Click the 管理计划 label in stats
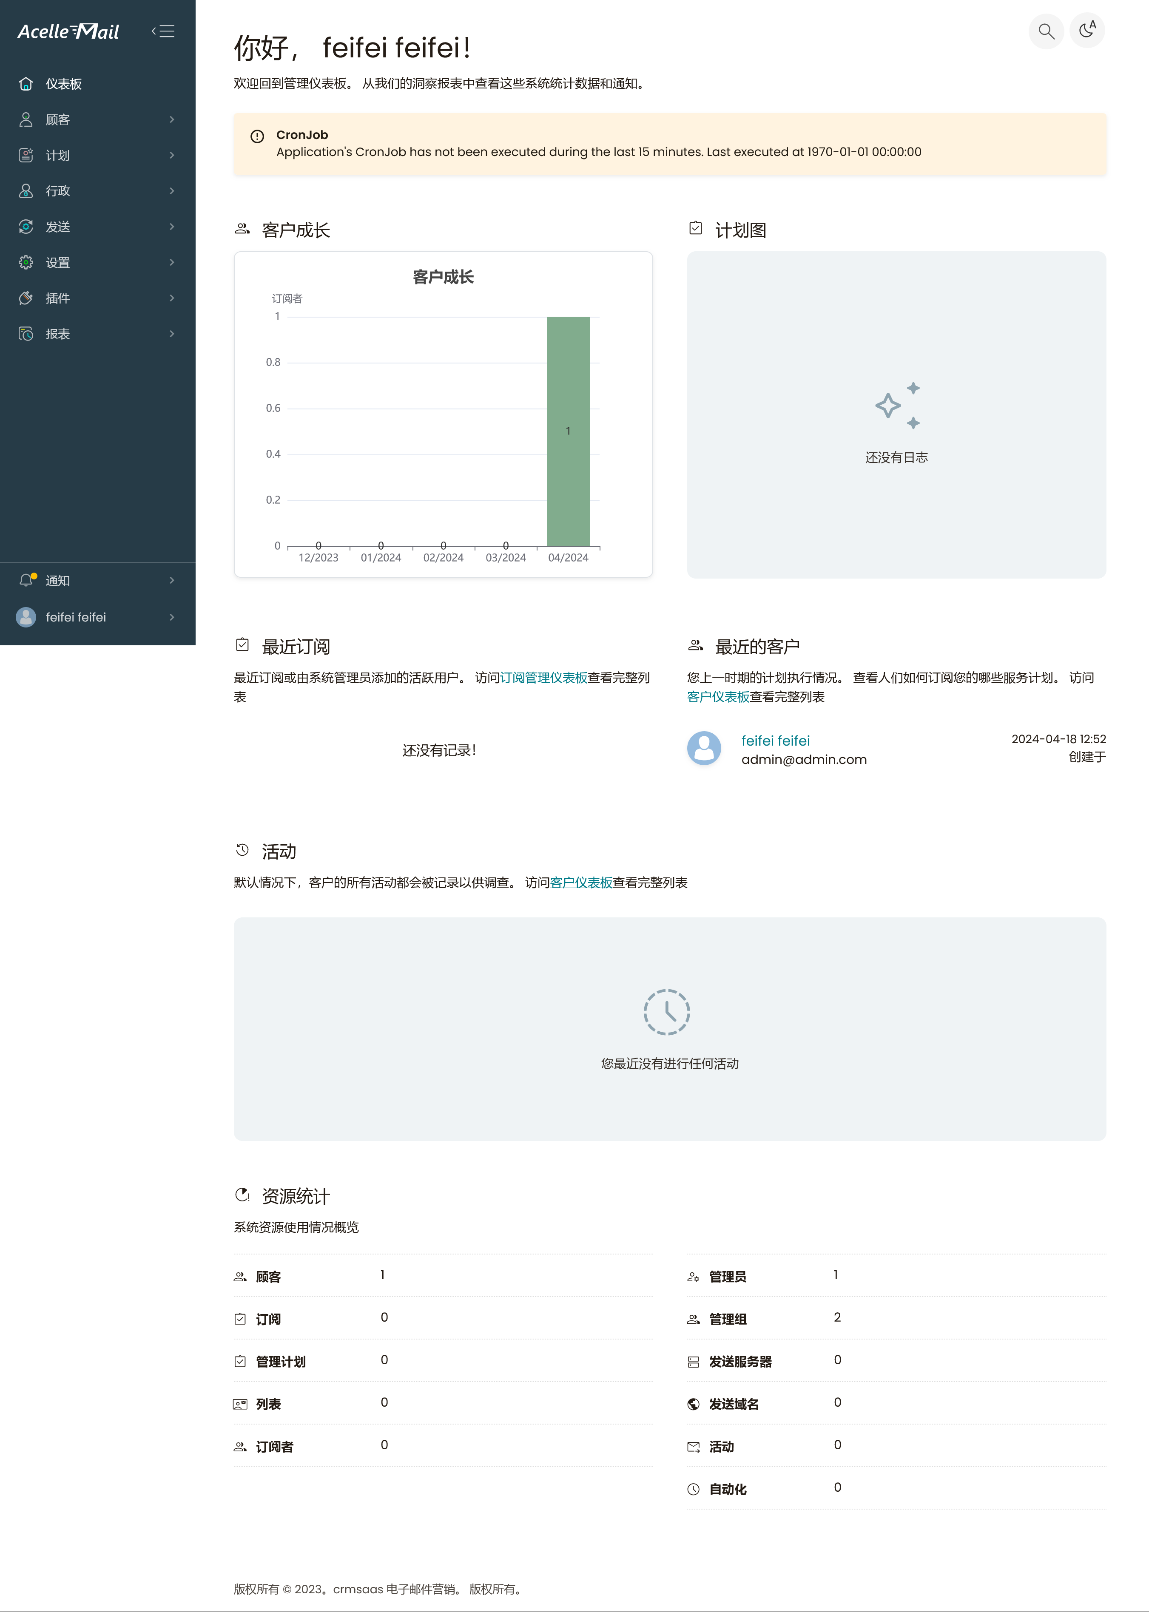The width and height of the screenshot is (1149, 1612). tap(280, 1362)
